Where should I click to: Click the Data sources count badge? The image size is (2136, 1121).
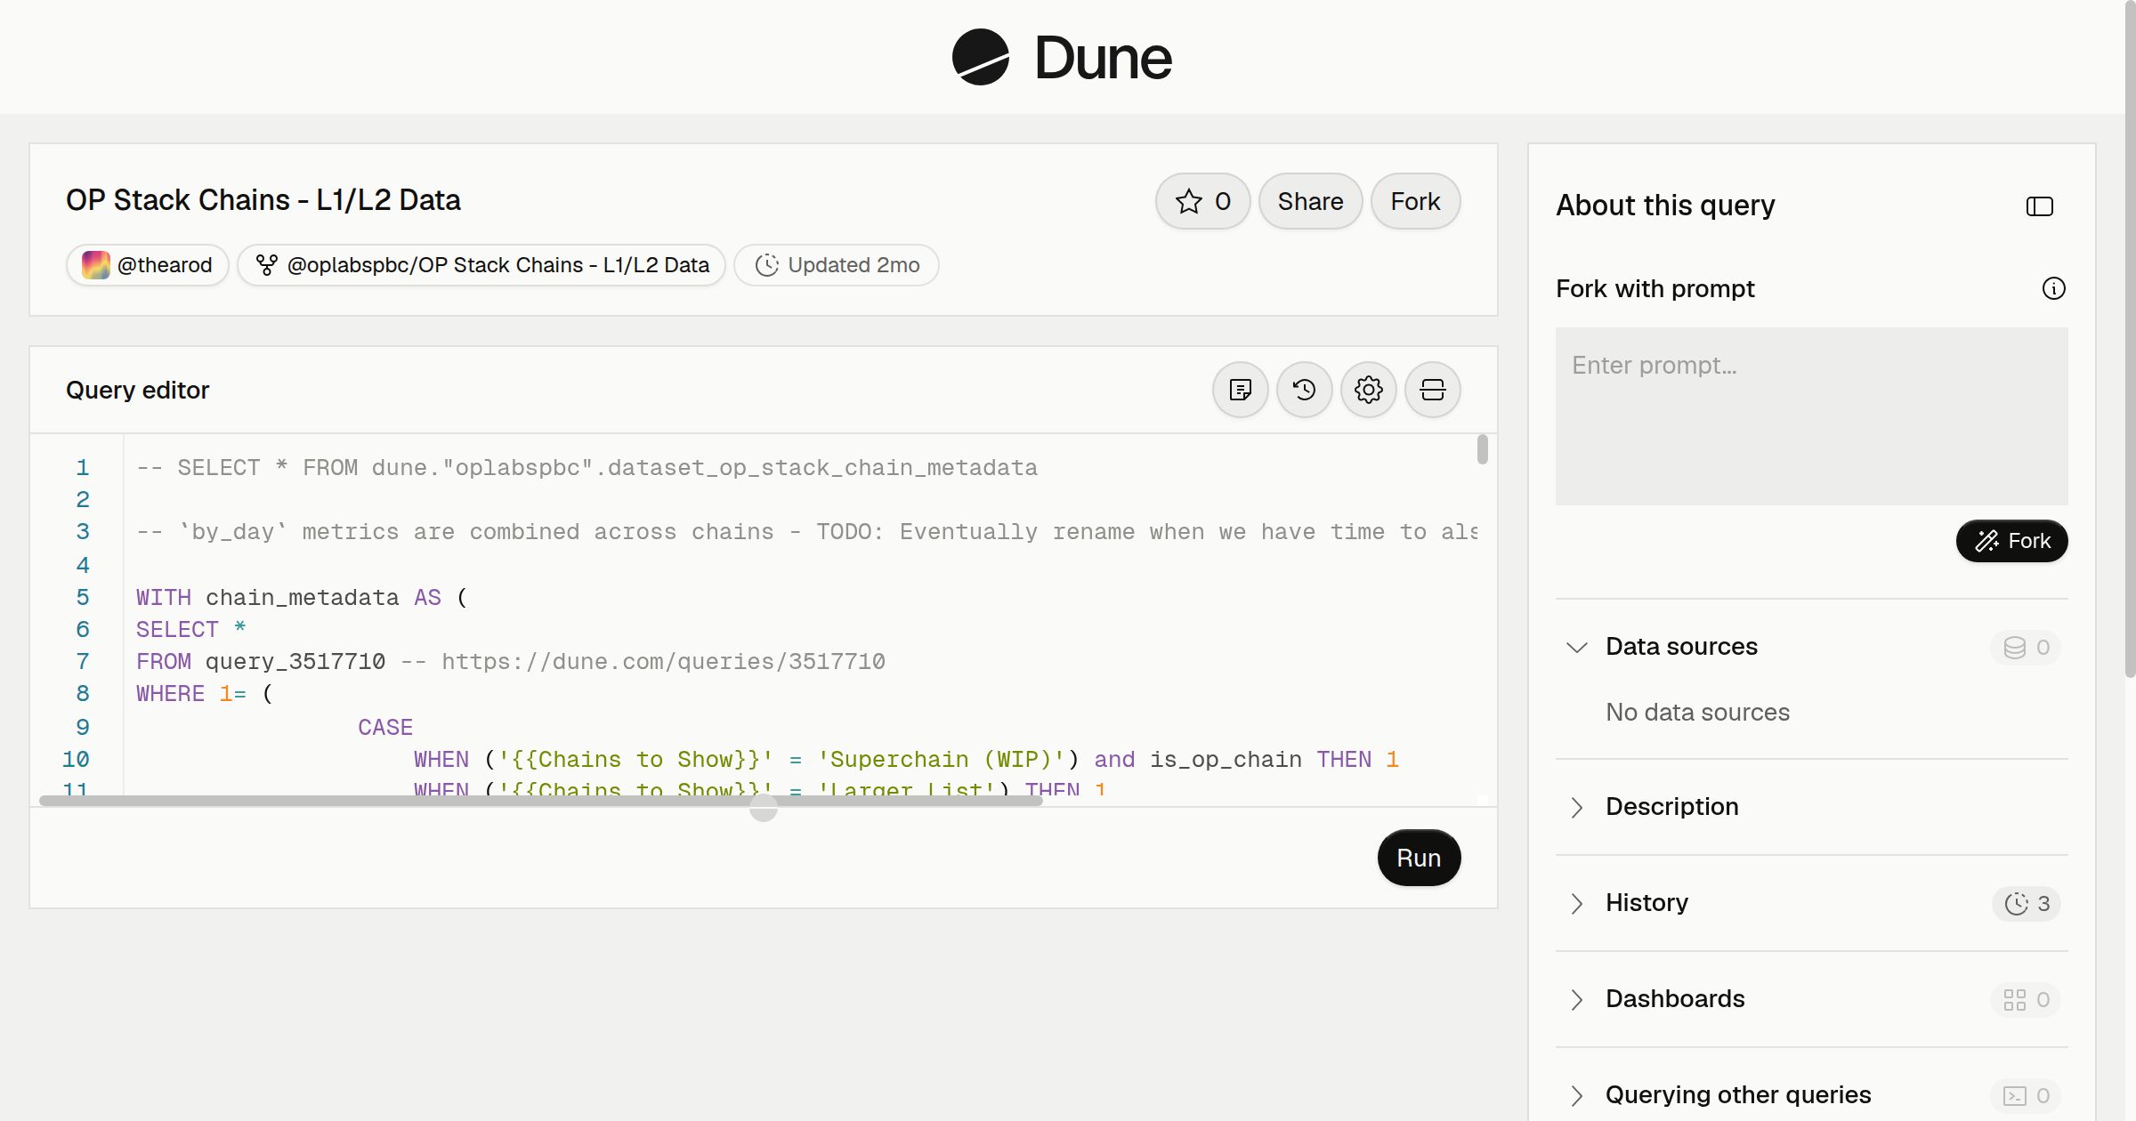[2027, 648]
